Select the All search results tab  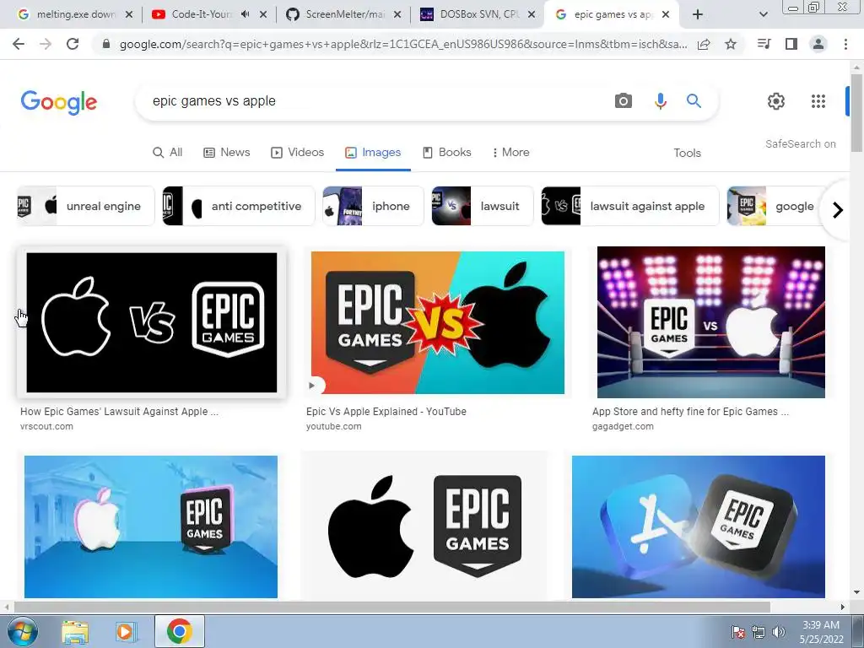168,153
